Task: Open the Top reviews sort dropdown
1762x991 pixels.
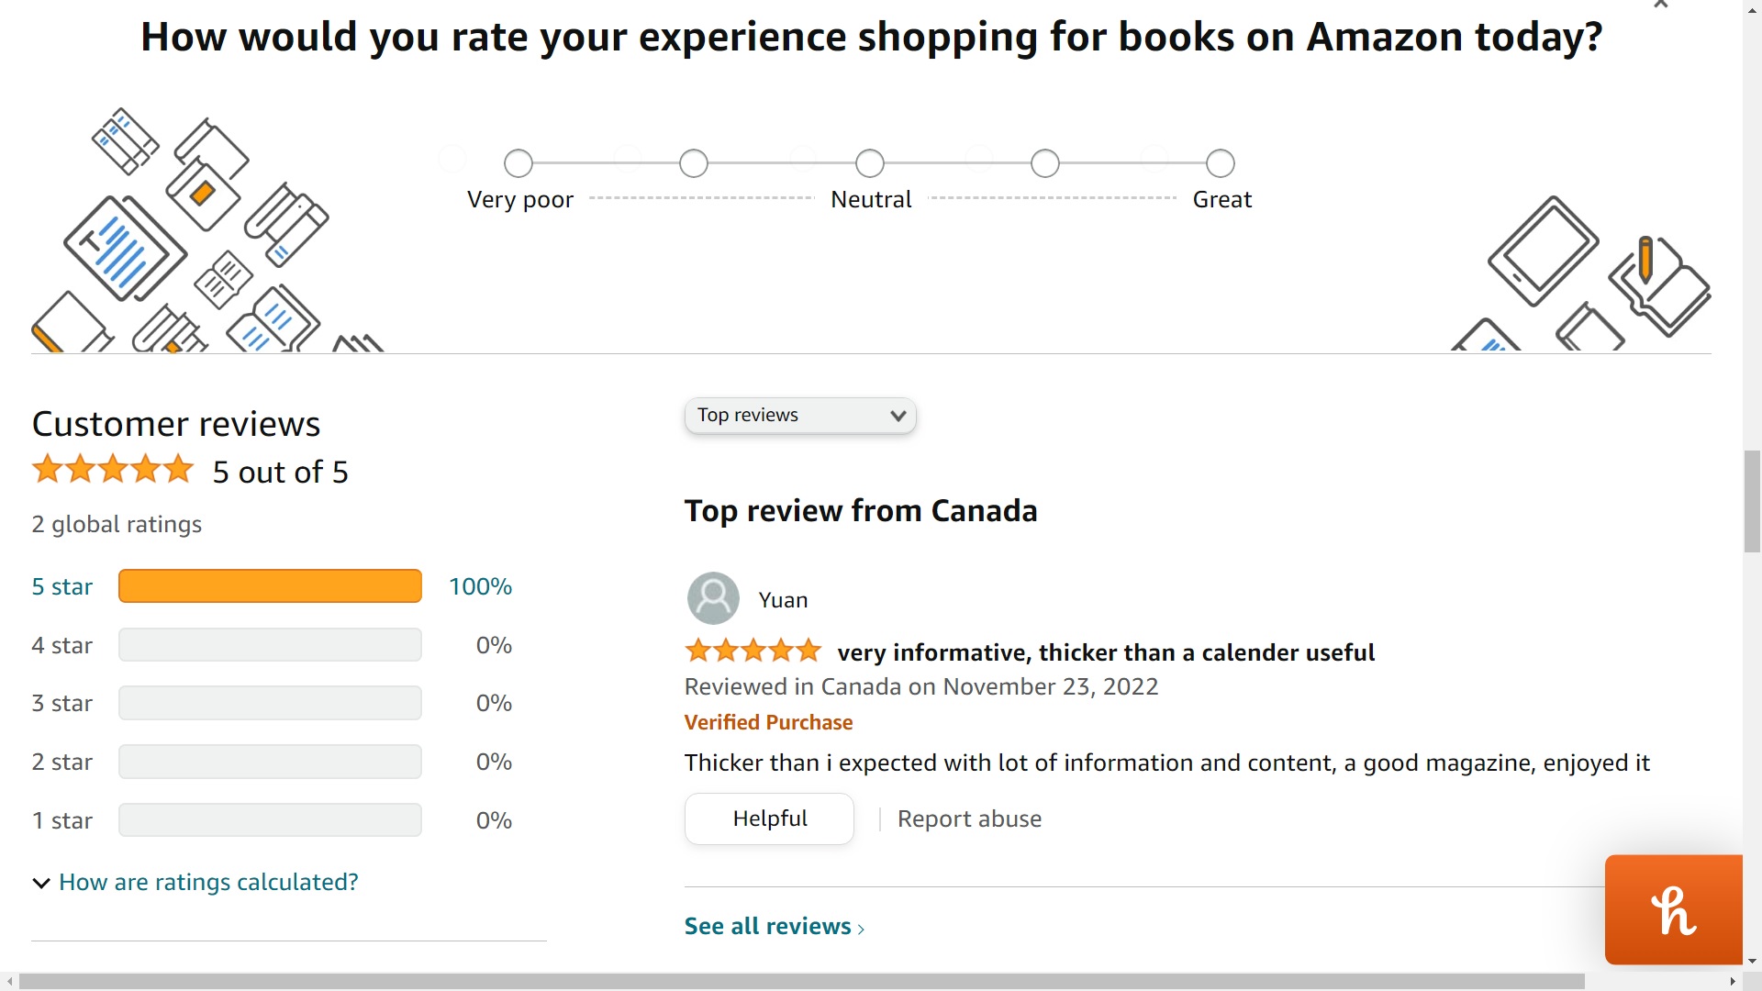Action: [800, 416]
